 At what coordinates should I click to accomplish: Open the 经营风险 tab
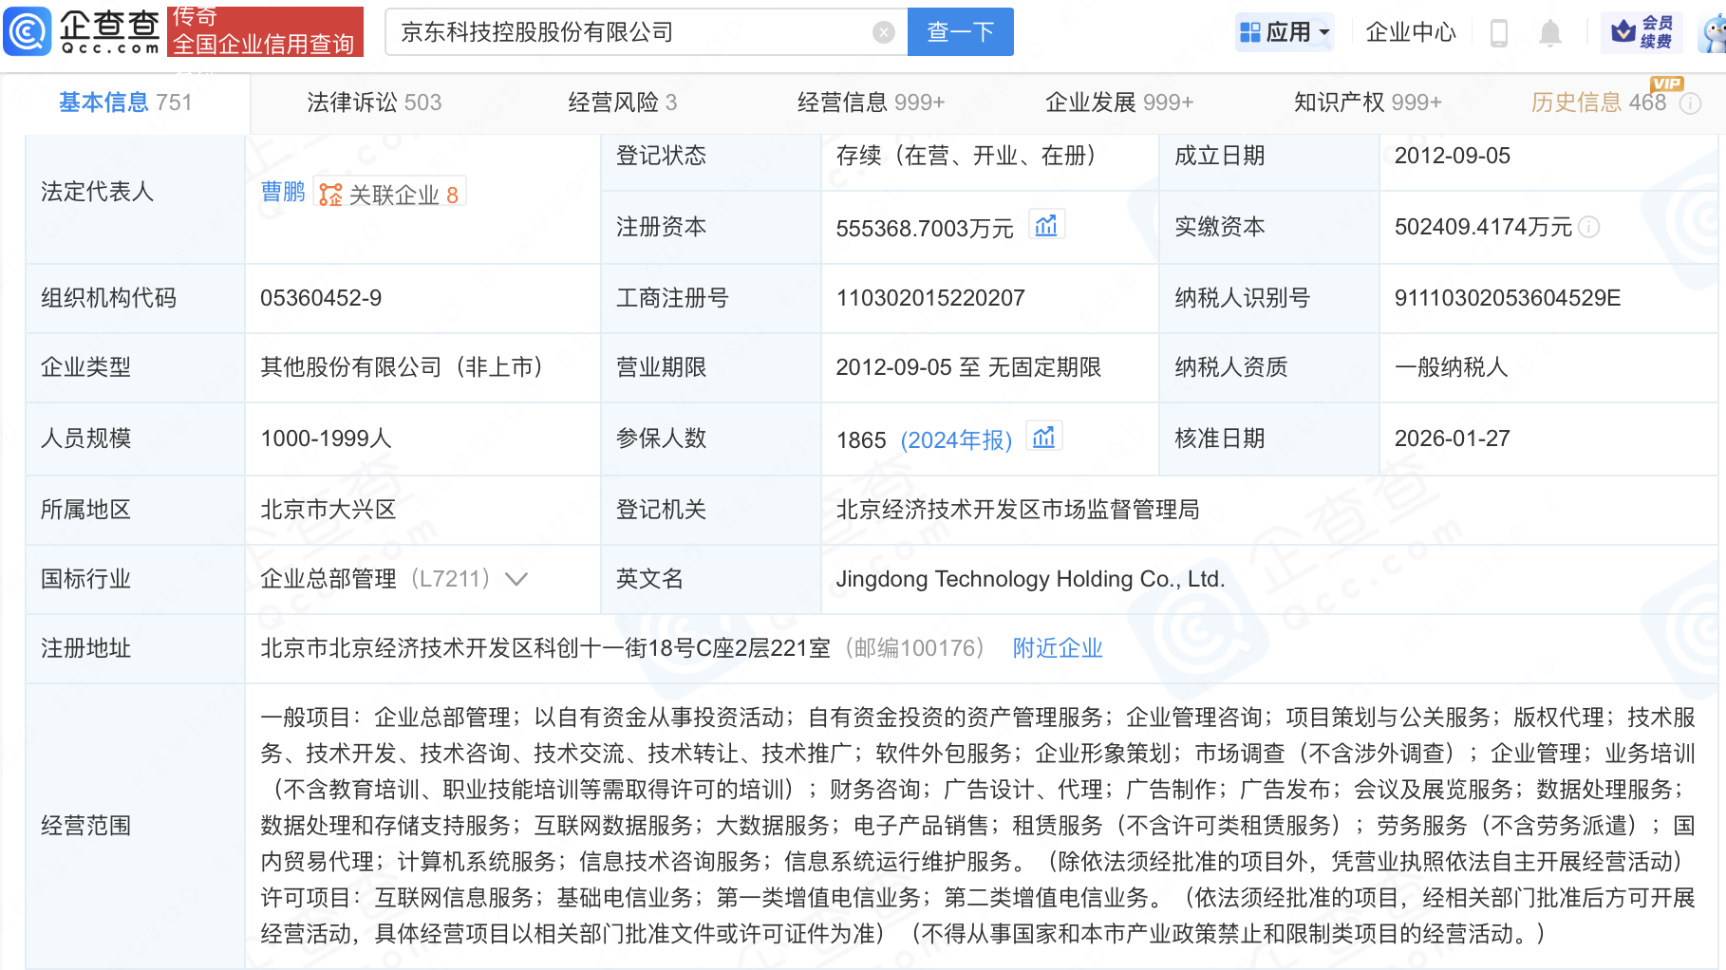(622, 103)
